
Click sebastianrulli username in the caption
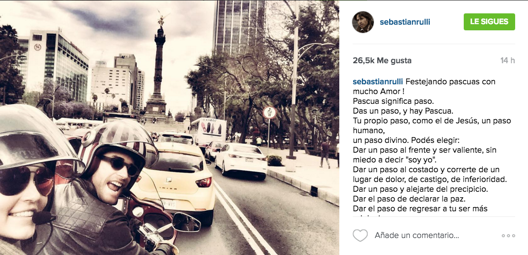pyautogui.click(x=378, y=82)
